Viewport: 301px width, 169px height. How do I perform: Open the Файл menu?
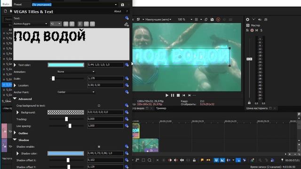coord(6,4)
